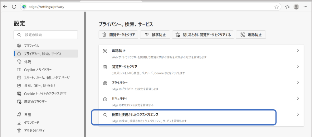
Task: Click the magnifier icon in settings search
Action: [x=19, y=35]
